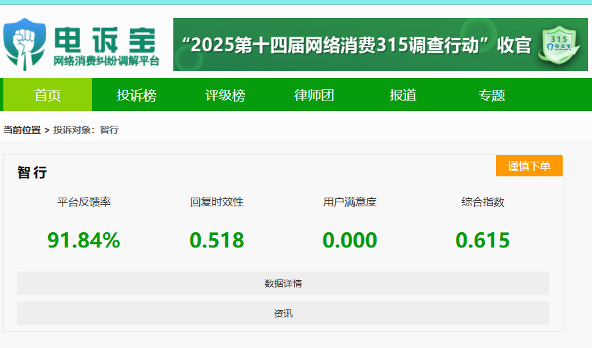Viewport: 592px width, 348px height.
Task: Click the 智行 heading
Action: point(32,172)
